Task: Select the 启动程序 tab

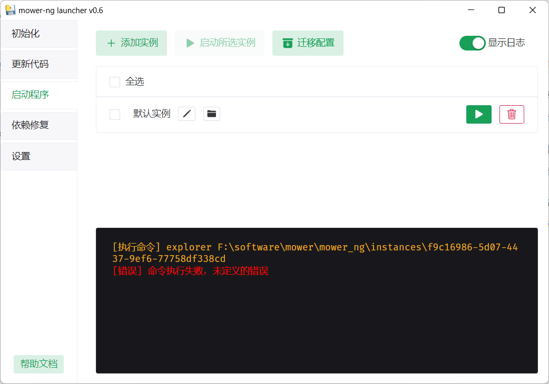Action: (38, 95)
